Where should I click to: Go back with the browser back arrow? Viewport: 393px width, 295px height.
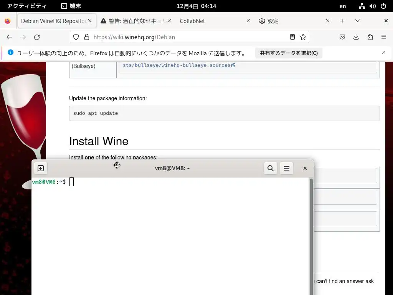coord(9,37)
